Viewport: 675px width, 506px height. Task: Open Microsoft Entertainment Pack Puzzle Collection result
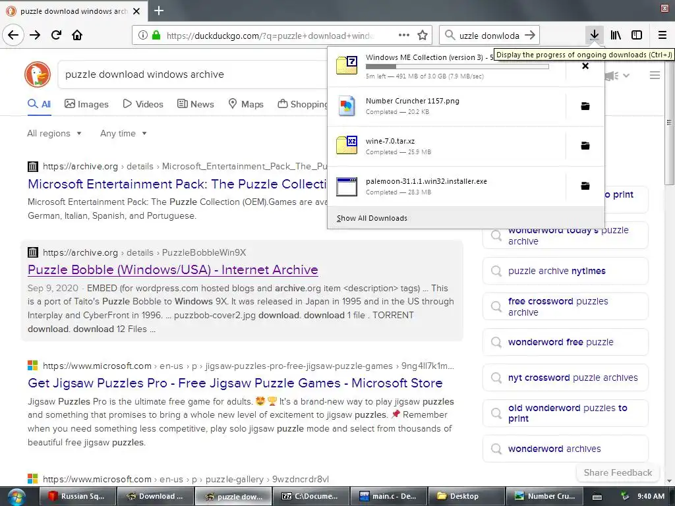[177, 184]
